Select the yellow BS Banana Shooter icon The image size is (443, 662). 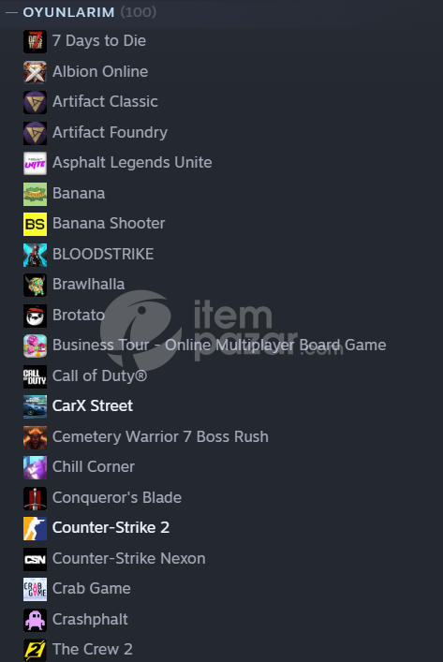tap(35, 224)
